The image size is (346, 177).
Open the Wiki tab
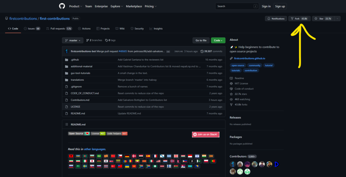[x=120, y=29]
